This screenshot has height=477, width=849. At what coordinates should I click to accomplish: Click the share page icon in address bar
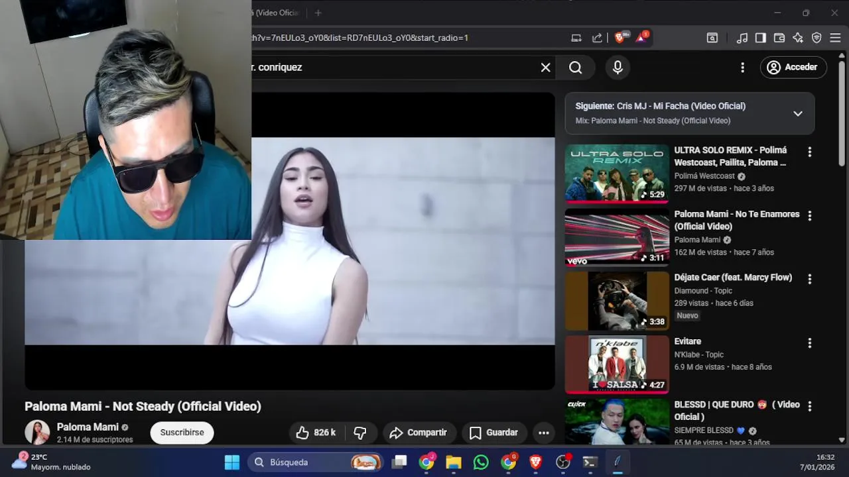tap(597, 38)
